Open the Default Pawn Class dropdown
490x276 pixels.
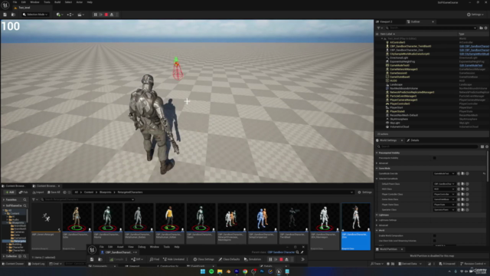[x=444, y=184]
